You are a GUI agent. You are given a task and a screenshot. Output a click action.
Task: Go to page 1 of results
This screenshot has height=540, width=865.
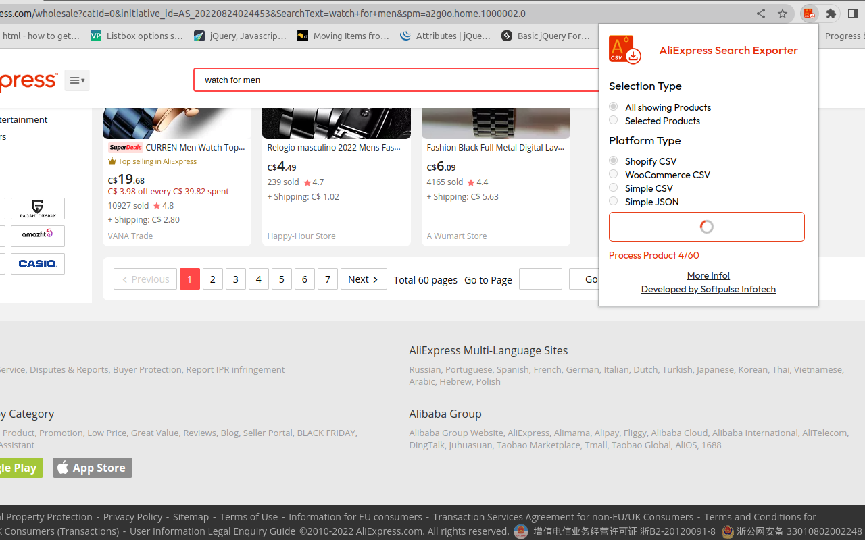pos(190,279)
